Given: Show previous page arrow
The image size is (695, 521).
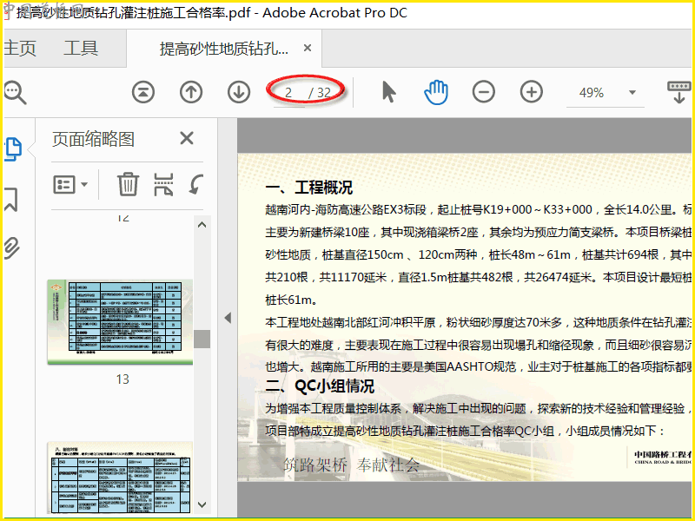Looking at the screenshot, I should tap(191, 93).
